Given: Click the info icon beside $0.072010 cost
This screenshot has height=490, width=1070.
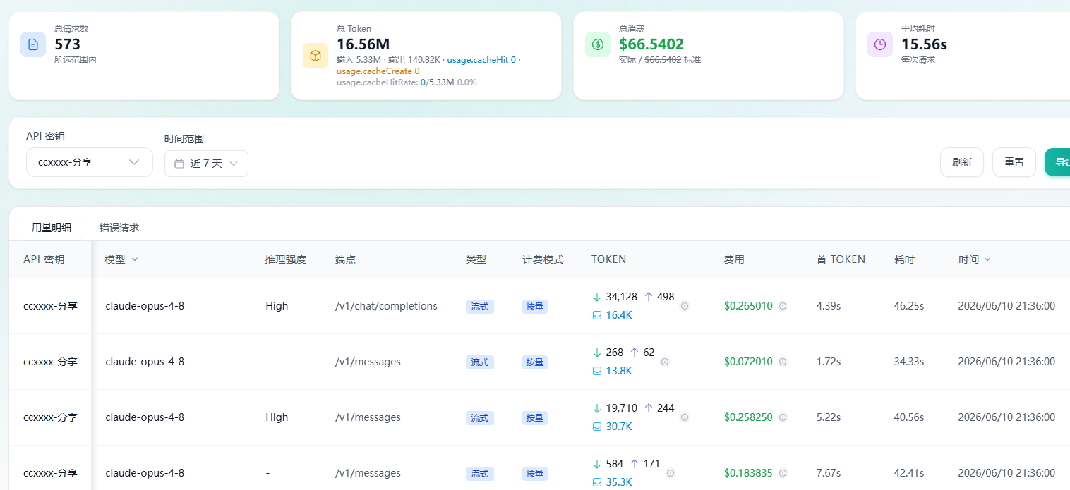Looking at the screenshot, I should 783,362.
